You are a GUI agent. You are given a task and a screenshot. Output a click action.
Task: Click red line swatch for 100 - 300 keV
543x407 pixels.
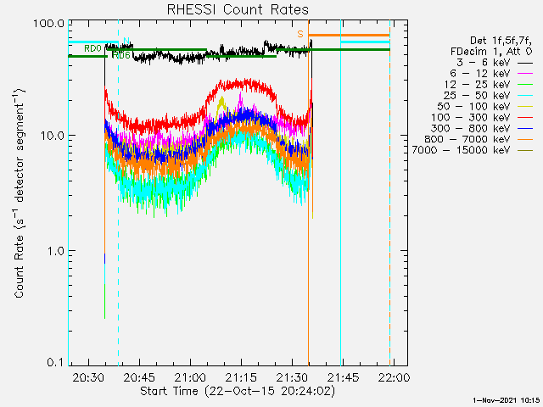coord(525,118)
